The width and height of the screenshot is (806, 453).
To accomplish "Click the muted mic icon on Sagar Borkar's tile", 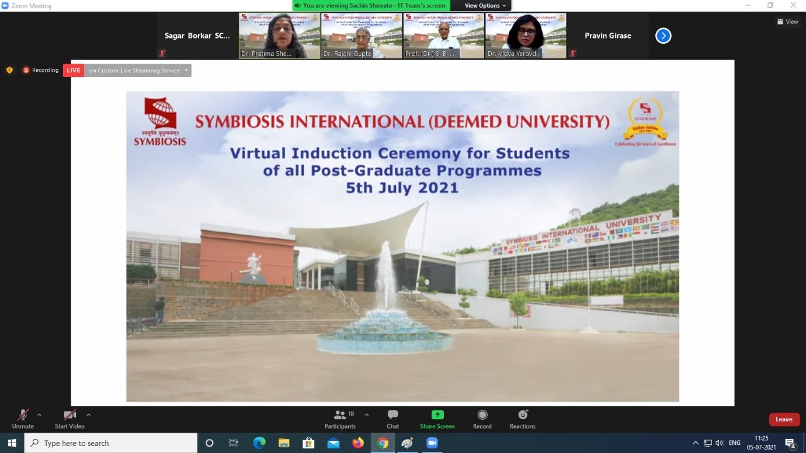I will tap(162, 53).
